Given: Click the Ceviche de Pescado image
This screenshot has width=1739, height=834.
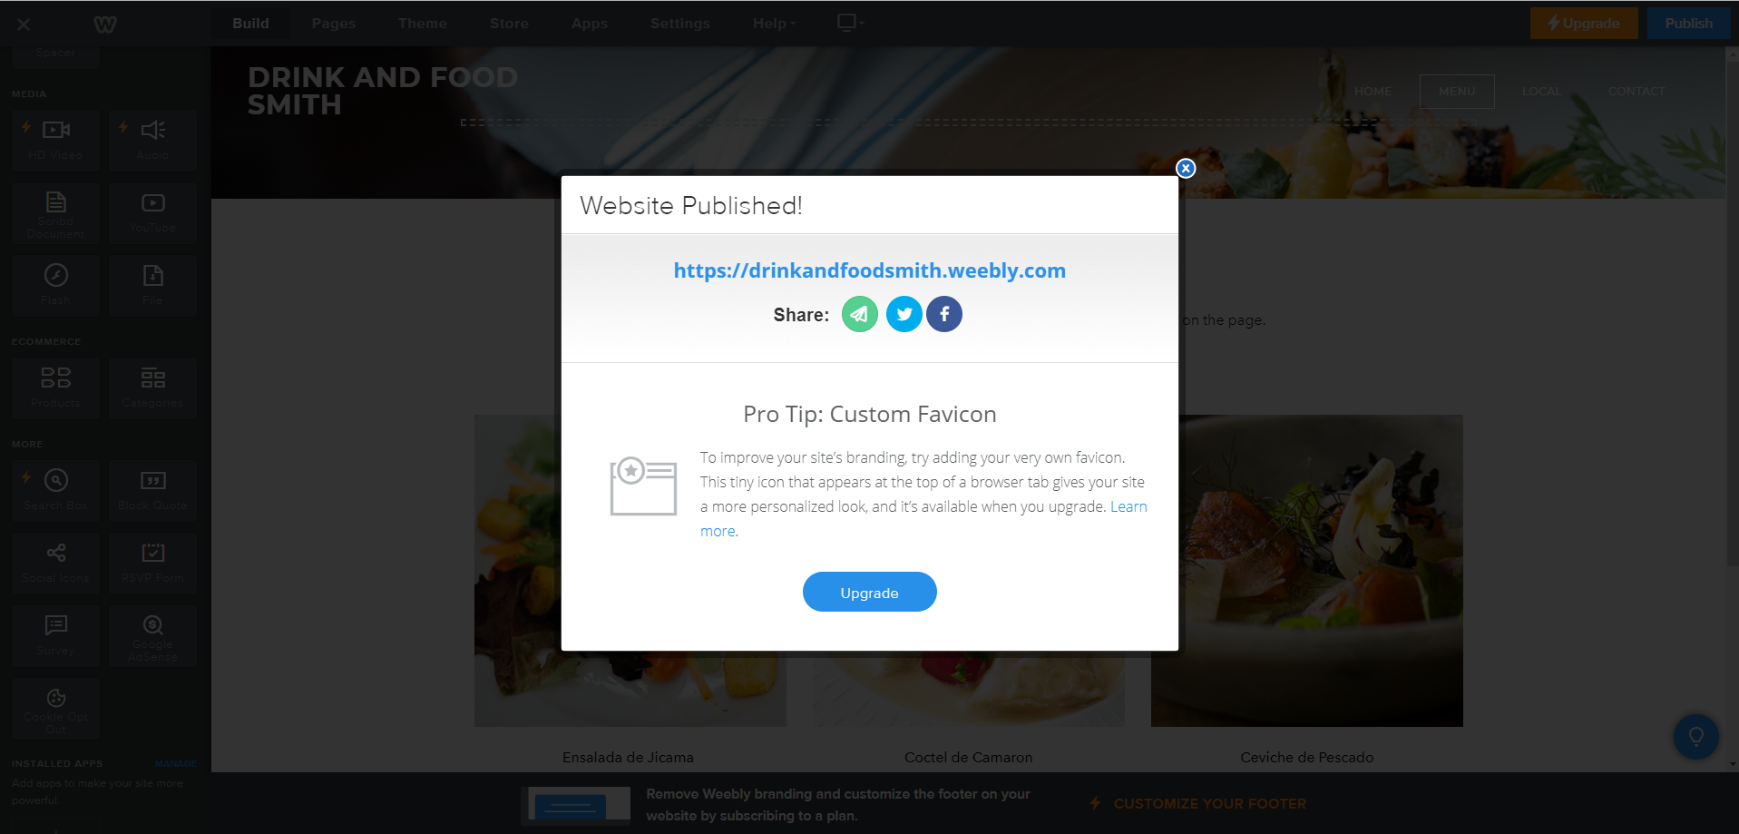Looking at the screenshot, I should 1306,570.
